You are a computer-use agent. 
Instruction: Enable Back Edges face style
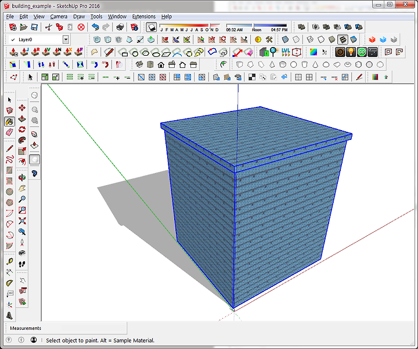click(296, 39)
